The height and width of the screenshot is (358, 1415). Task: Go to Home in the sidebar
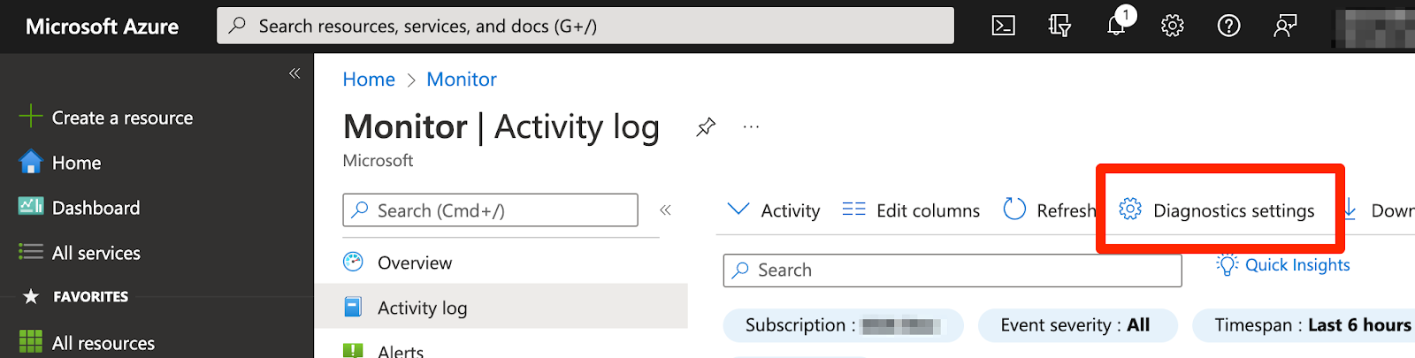(60, 163)
